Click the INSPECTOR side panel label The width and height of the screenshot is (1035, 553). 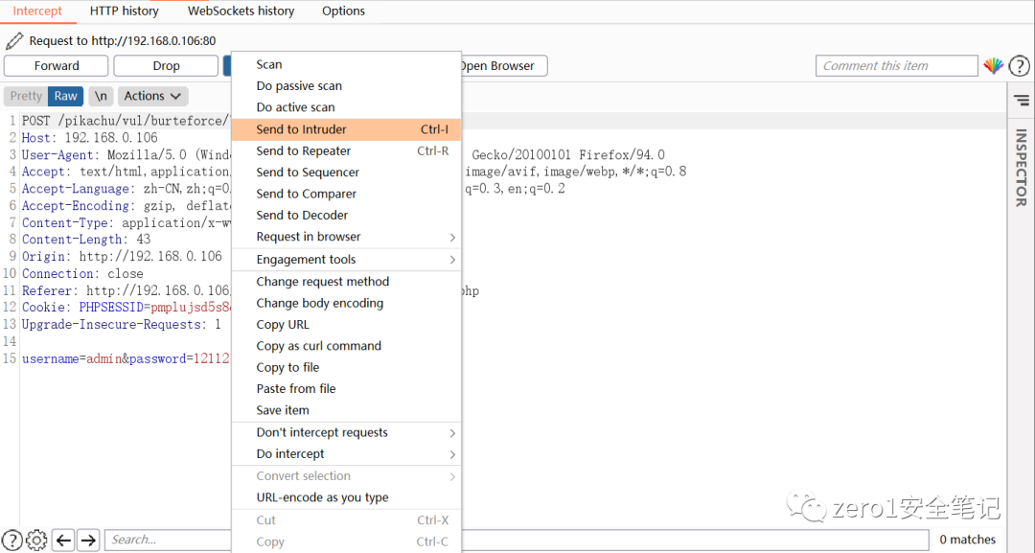coord(1022,168)
